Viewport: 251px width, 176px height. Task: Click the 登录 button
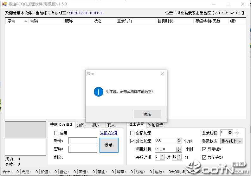click(x=109, y=145)
